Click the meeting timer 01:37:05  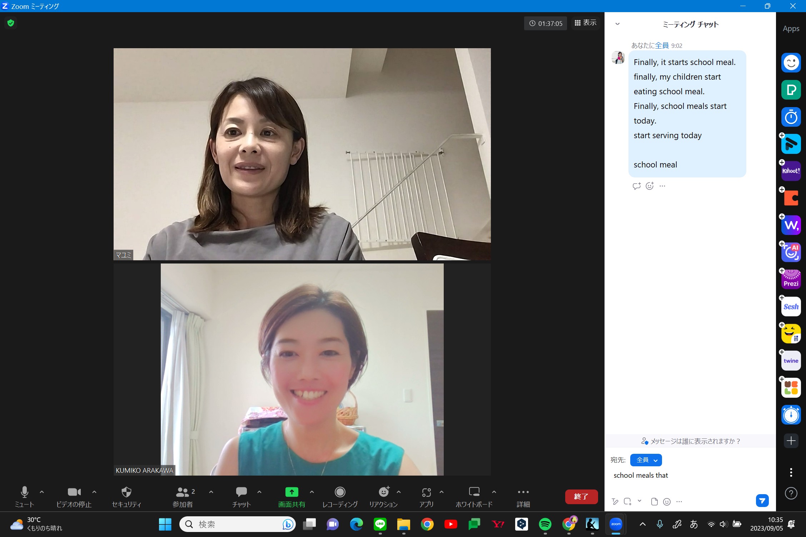(x=546, y=23)
